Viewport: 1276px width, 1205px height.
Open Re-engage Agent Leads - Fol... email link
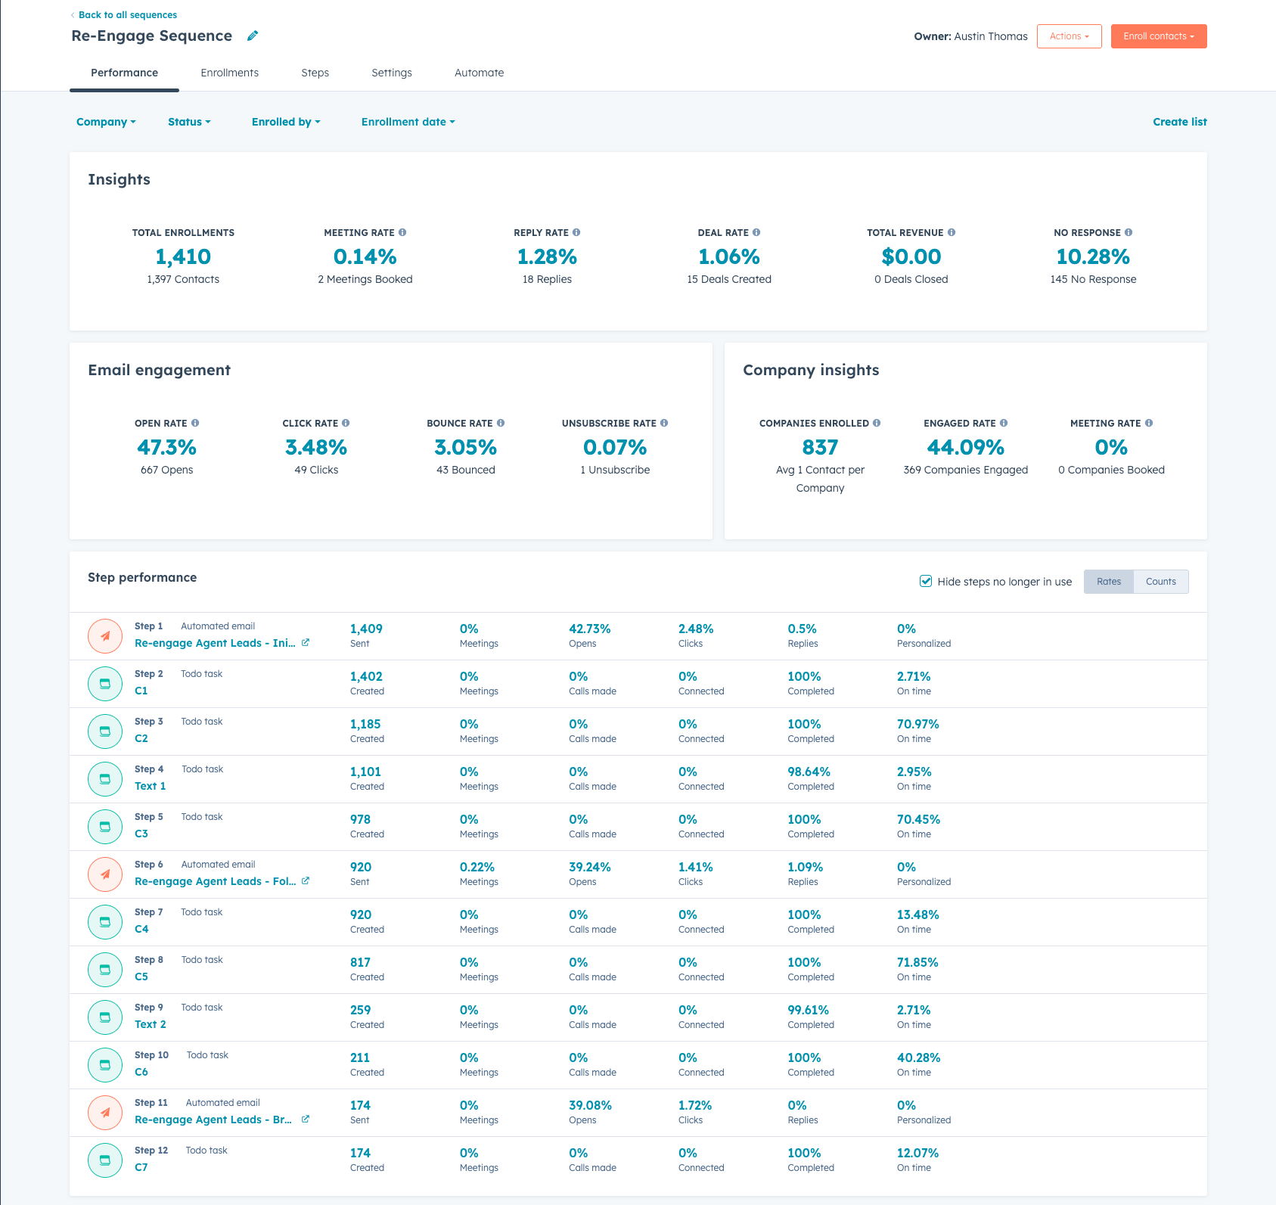coord(215,881)
